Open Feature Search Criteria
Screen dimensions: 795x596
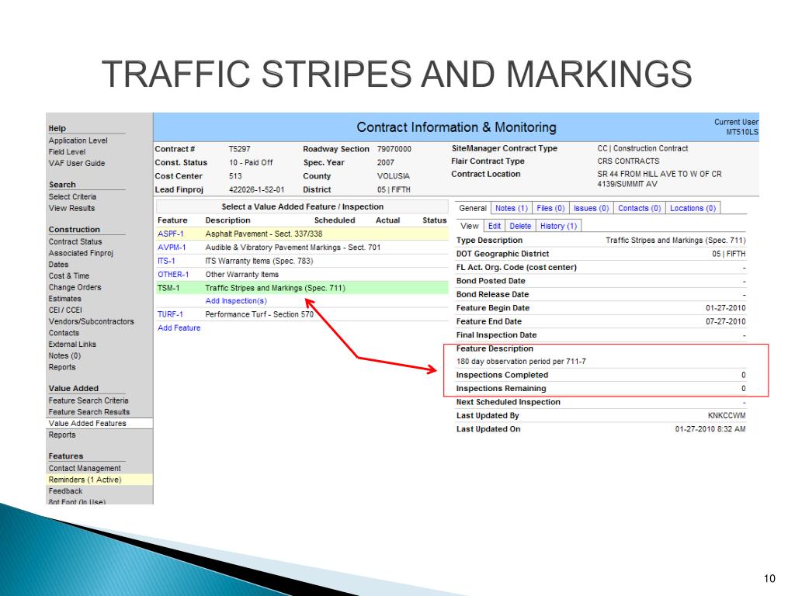tap(89, 400)
